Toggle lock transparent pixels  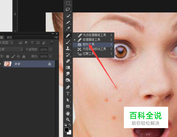8,57
